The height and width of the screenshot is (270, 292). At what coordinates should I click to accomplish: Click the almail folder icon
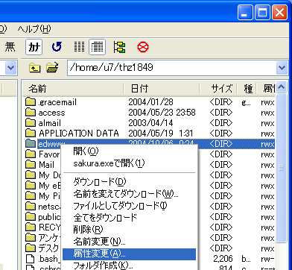pos(31,123)
